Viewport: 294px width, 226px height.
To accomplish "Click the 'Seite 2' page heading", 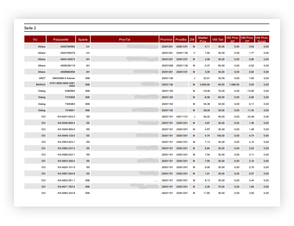I will (30, 28).
